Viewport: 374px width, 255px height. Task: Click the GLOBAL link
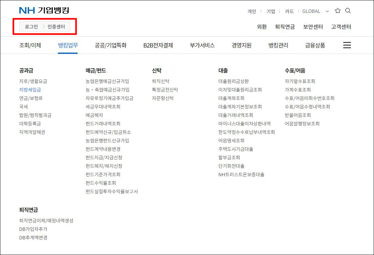click(311, 11)
